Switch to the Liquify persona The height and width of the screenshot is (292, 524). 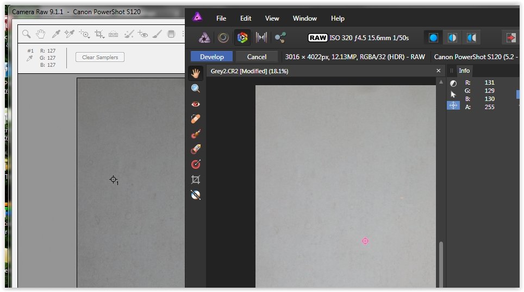[x=223, y=37]
